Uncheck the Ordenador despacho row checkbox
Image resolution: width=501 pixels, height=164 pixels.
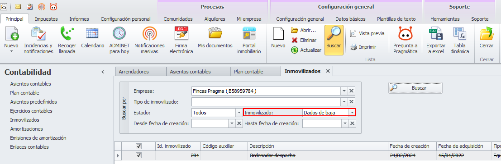point(138,155)
